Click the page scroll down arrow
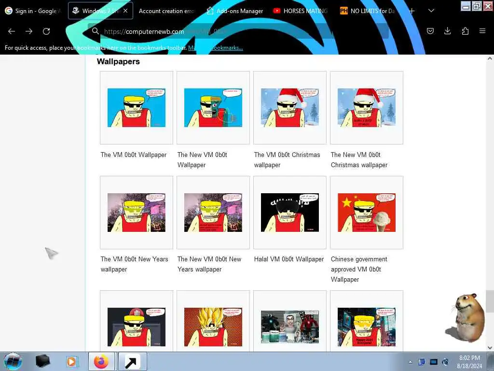Viewport: 494px width, 371px height. pos(490,348)
